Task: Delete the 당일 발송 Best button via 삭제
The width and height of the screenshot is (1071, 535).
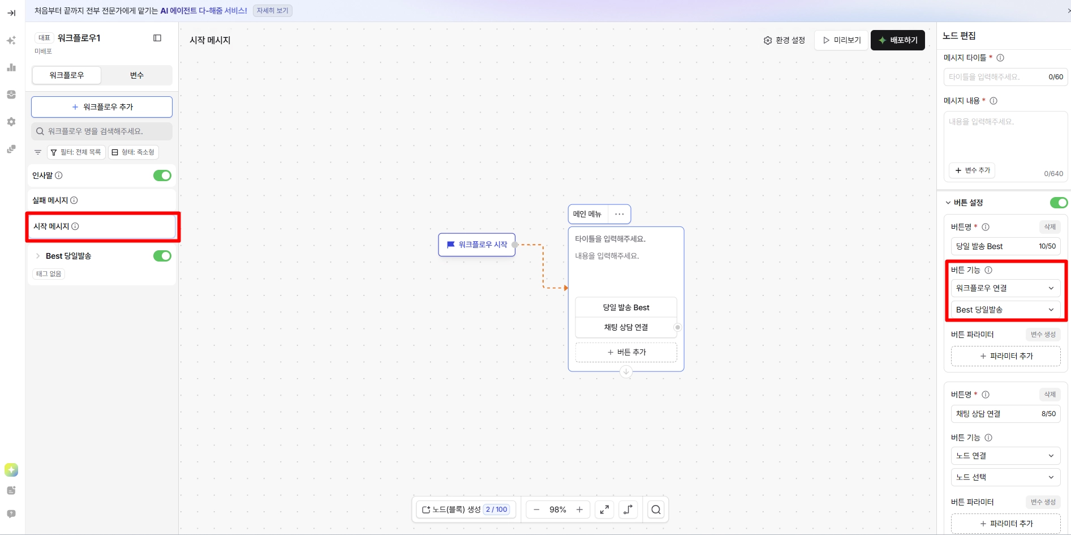Action: click(x=1050, y=227)
